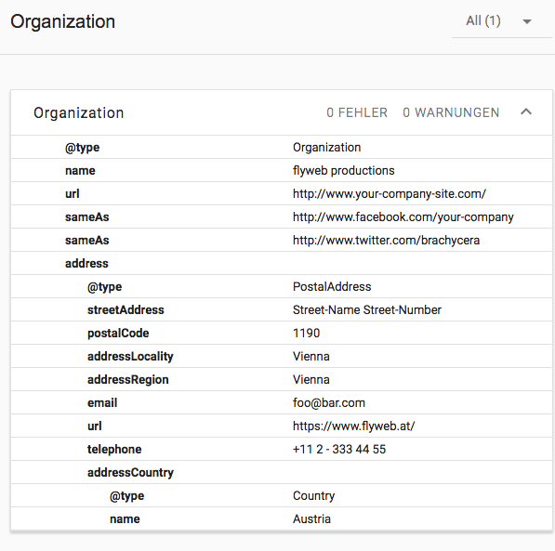Click the 0 FEHLER error count
Image resolution: width=555 pixels, height=551 pixels.
(x=357, y=112)
